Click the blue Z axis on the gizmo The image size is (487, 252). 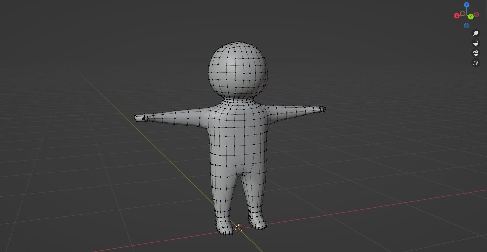pos(466,5)
